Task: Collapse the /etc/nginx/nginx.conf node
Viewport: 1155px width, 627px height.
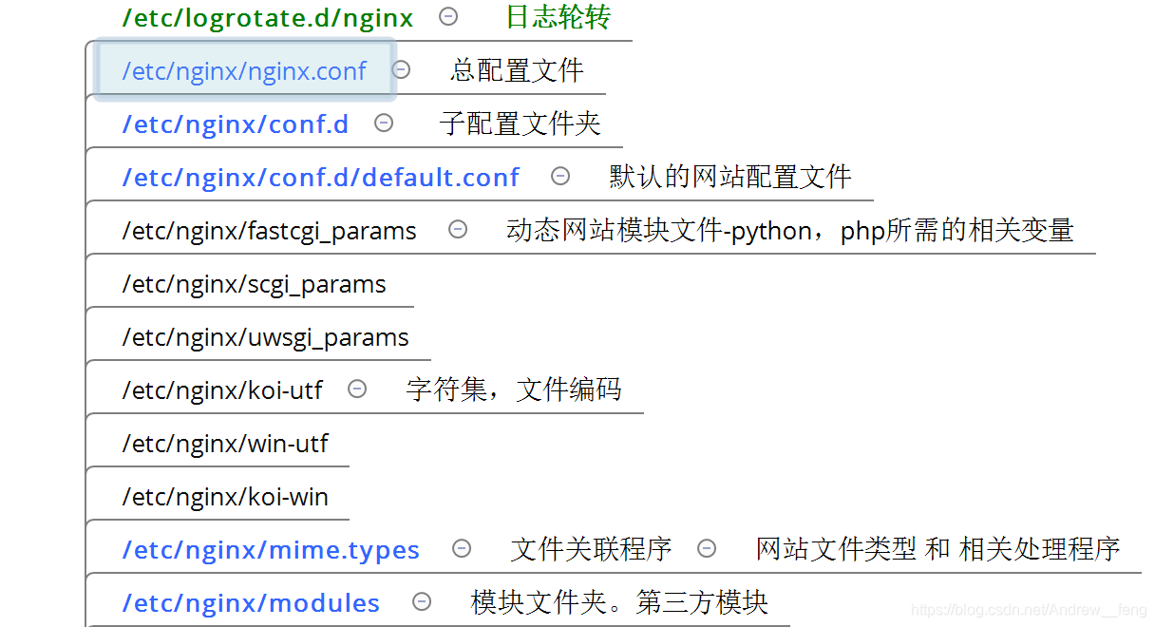Action: pos(402,69)
